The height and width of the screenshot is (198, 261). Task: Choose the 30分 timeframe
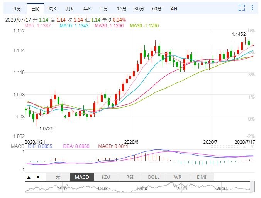(x=139, y=8)
